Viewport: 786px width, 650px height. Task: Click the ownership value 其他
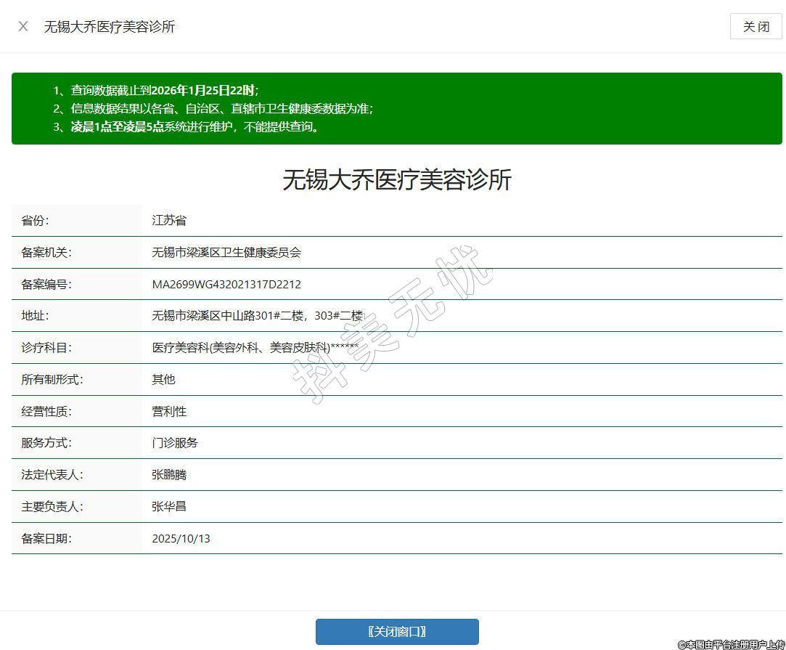point(163,379)
